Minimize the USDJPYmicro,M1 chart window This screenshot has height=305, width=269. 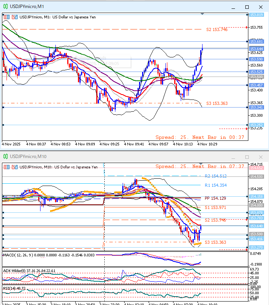233,7
